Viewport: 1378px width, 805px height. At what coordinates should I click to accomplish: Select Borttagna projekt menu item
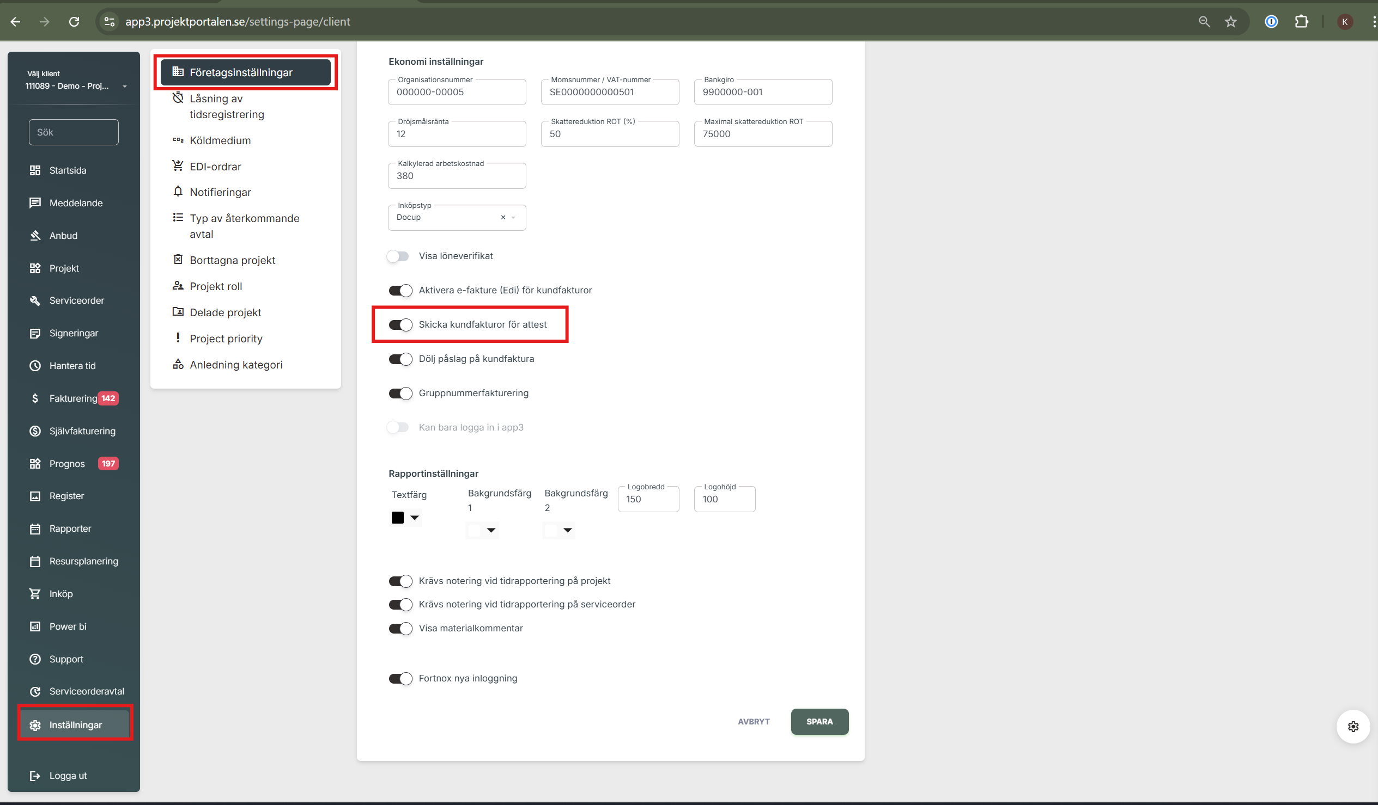(232, 261)
